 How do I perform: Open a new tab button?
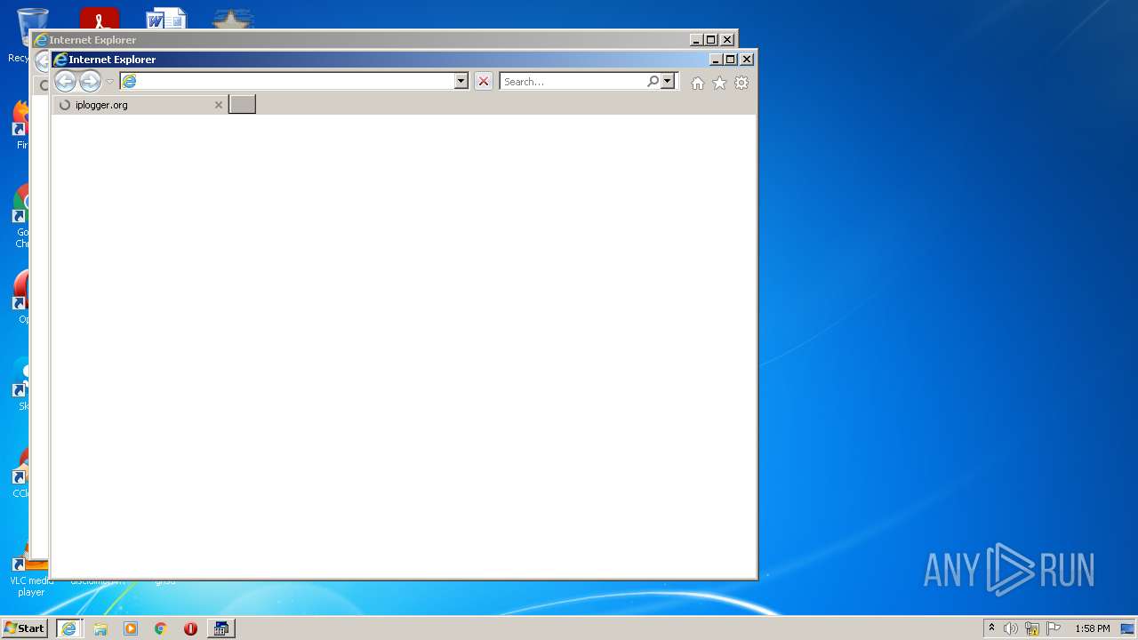[x=242, y=105]
